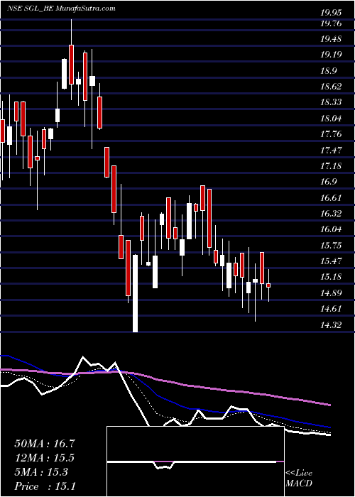355x497 pixels.
Task: Click the 19.76 price axis label
Action: [332, 23]
